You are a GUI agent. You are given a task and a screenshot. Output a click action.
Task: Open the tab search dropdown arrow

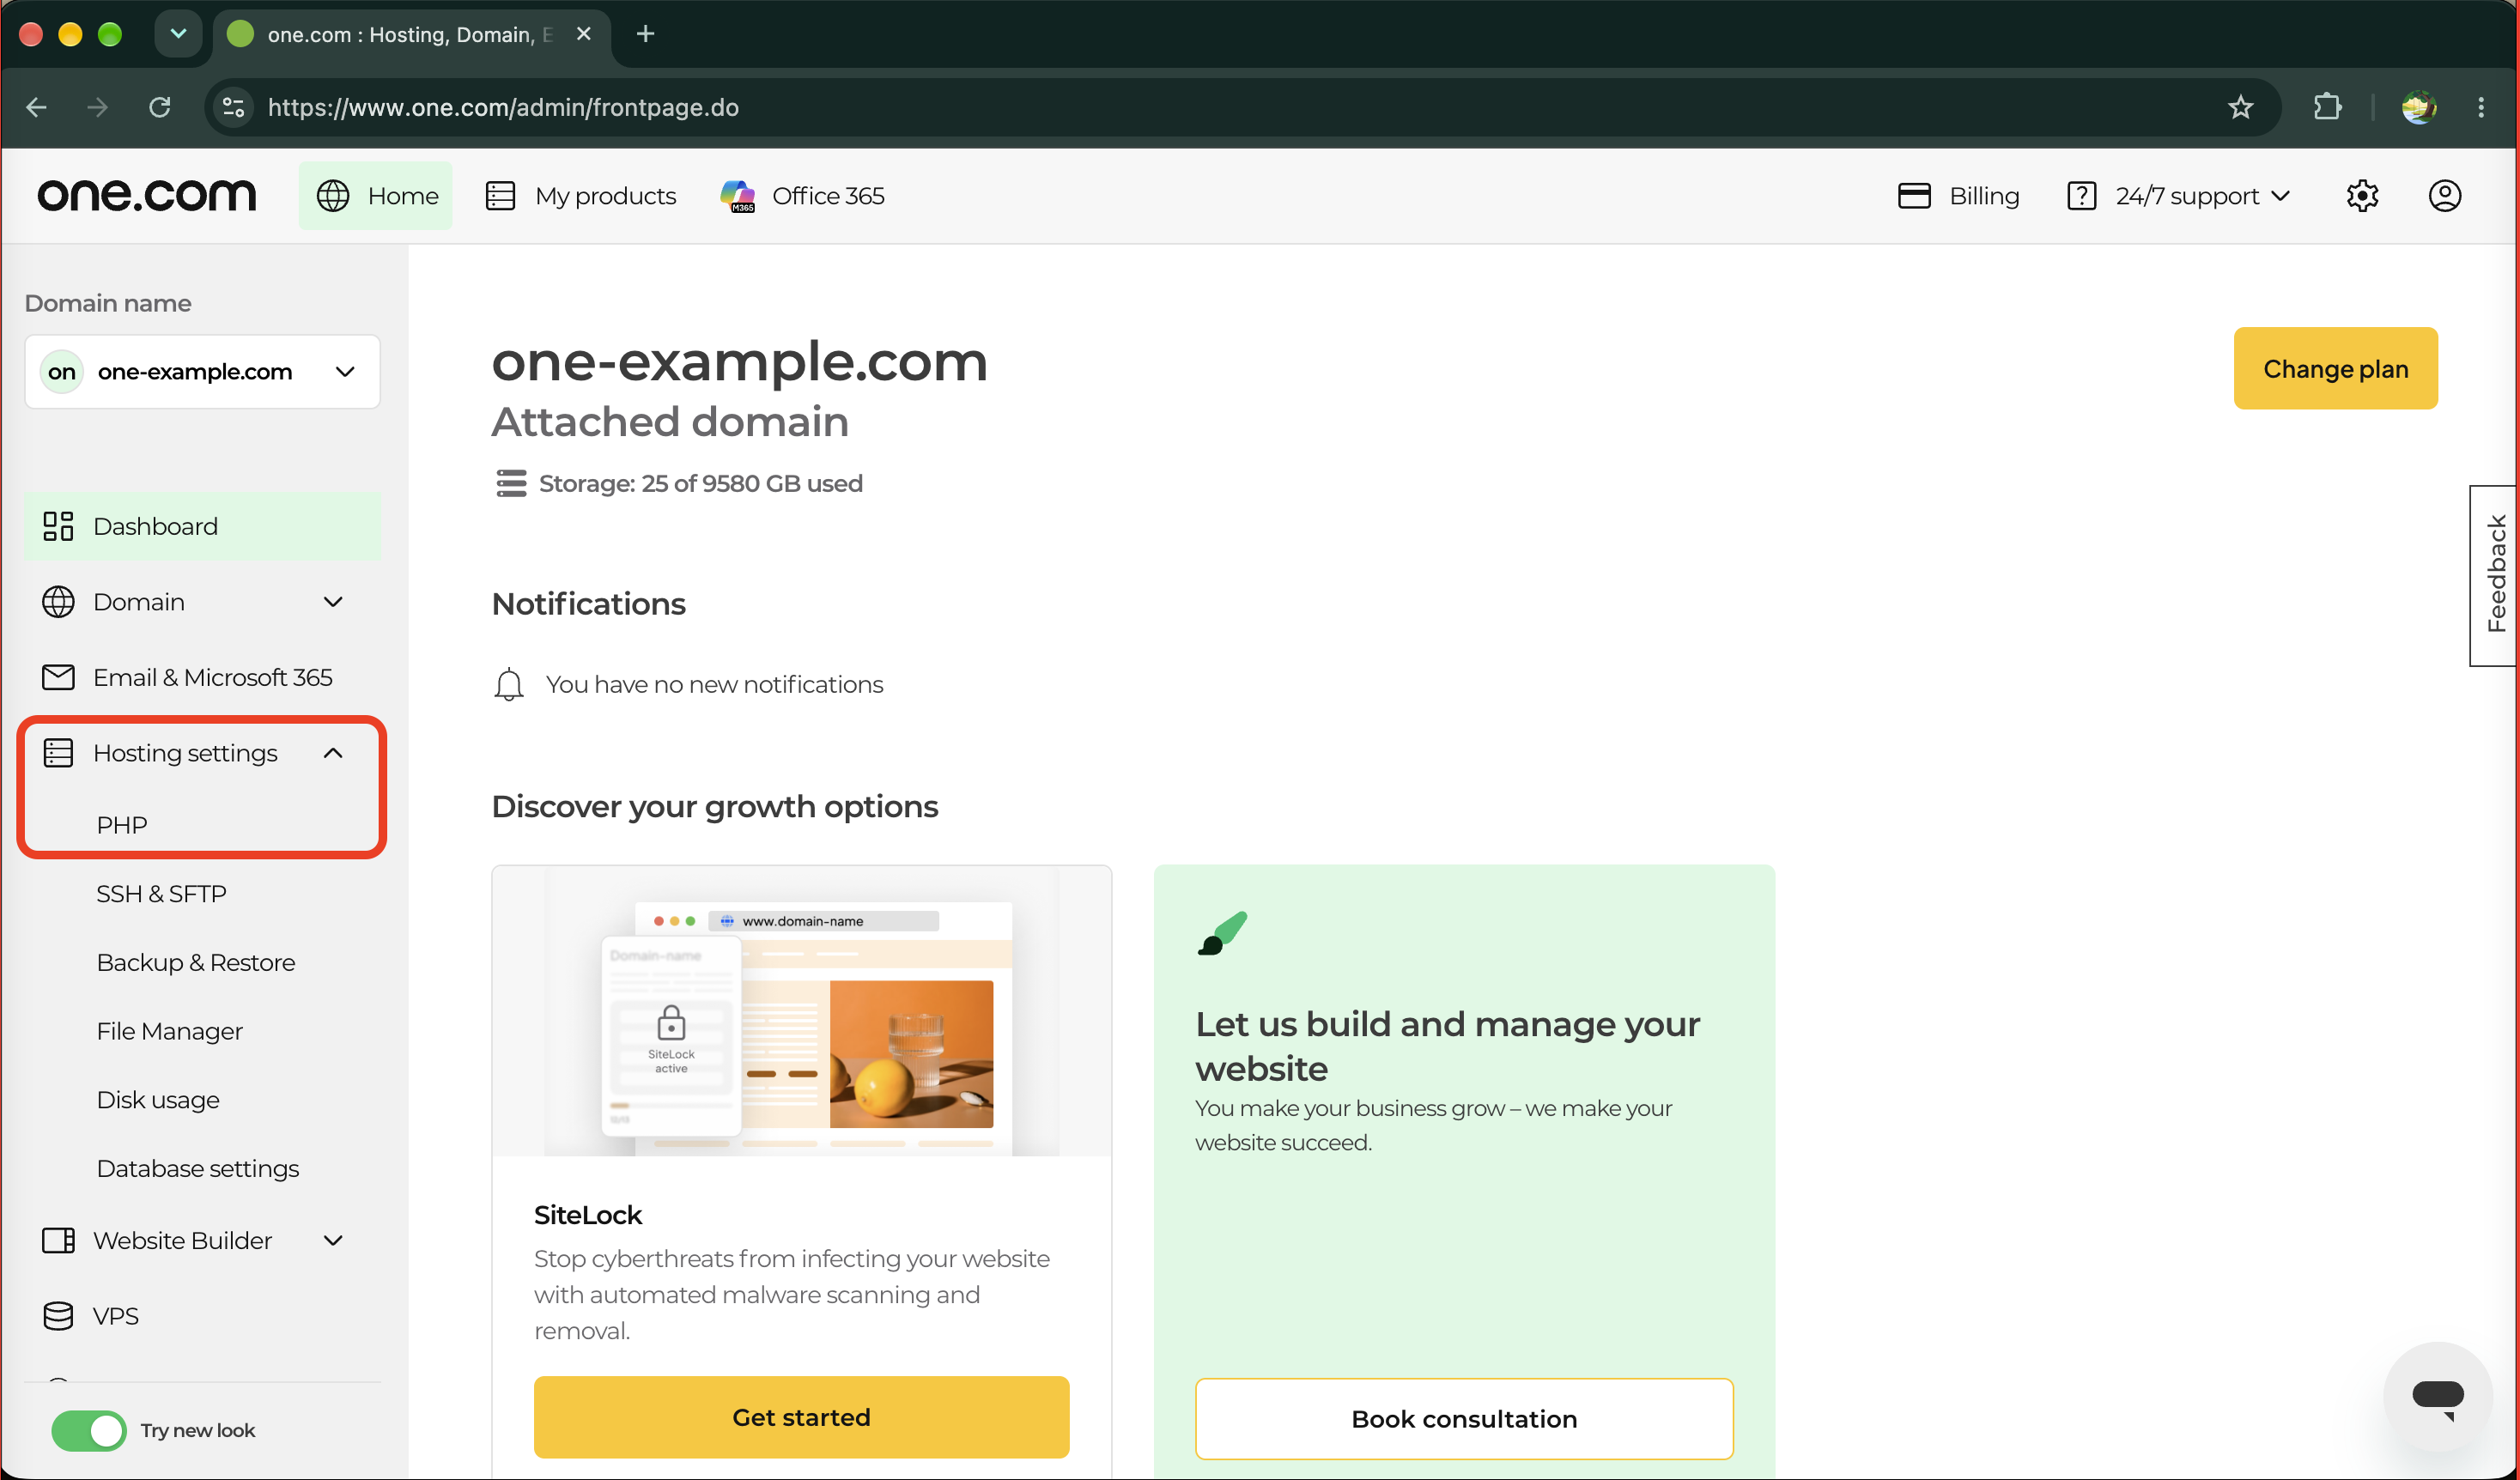click(x=178, y=34)
